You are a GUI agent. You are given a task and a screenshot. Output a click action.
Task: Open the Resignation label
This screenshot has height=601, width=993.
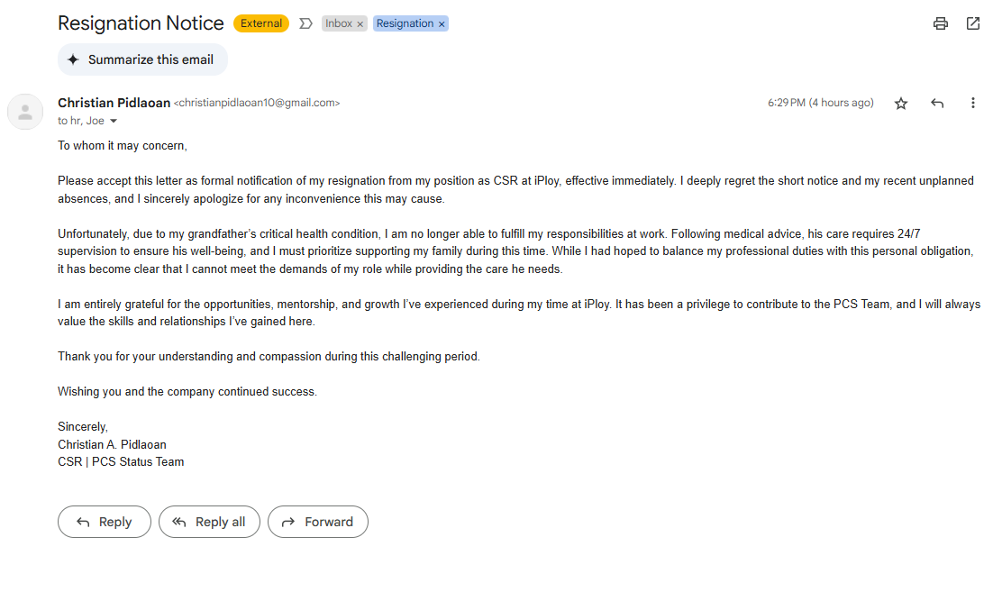[x=405, y=23]
